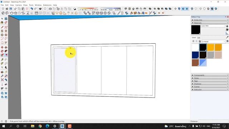Viewport: 229px width, 129px height.
Task: Click the Cut scissors icon
Action: (15, 9)
